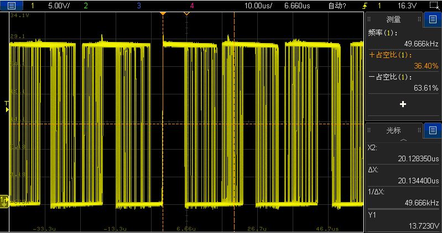442x233 pixels.
Task: Select the -占空比(1) measurement entry
Action: pos(391,77)
